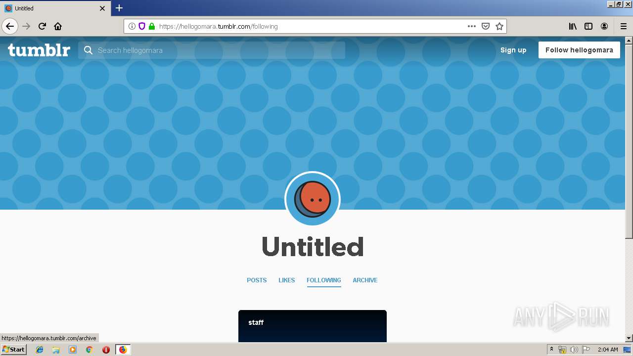Click the tumblr logo
633x356 pixels.
[39, 50]
